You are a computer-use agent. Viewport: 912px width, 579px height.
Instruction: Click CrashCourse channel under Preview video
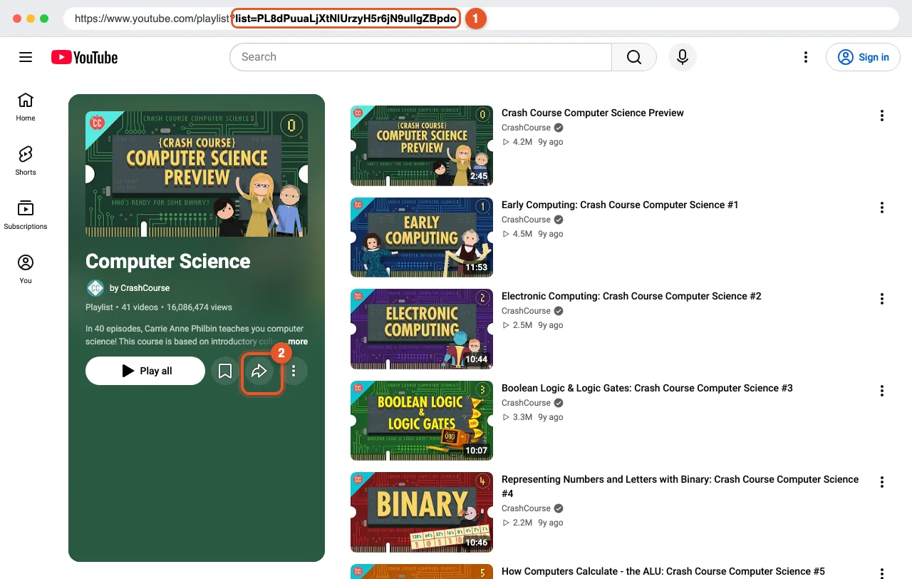pyautogui.click(x=526, y=128)
